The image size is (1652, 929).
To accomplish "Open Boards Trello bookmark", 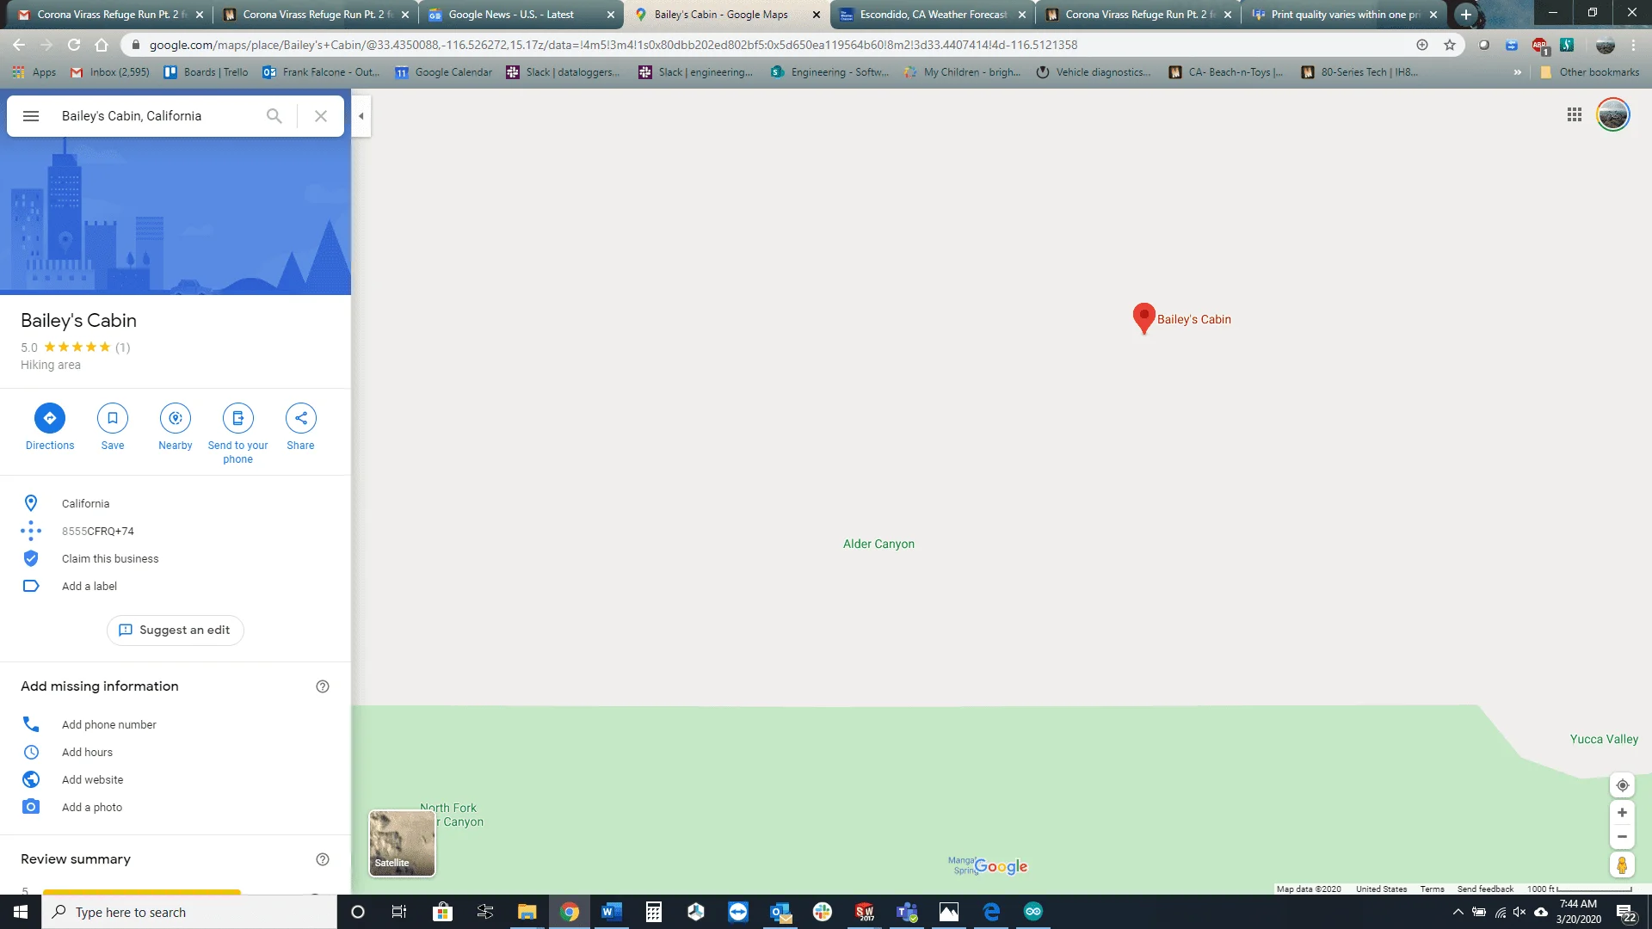I will pos(206,72).
